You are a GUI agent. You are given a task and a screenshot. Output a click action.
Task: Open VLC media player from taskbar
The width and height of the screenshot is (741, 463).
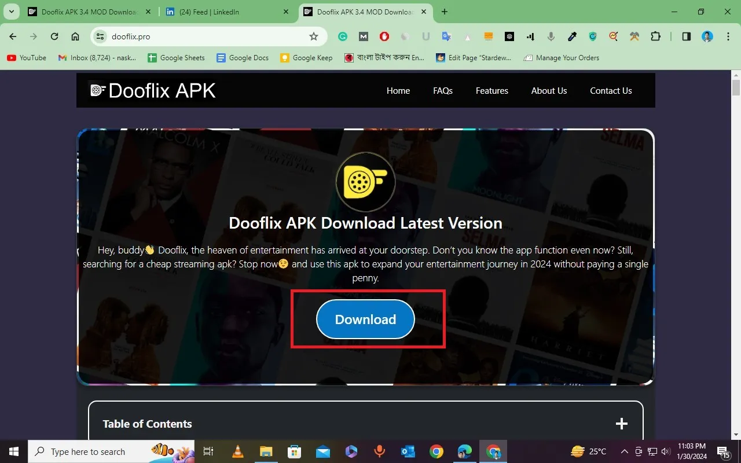point(237,451)
